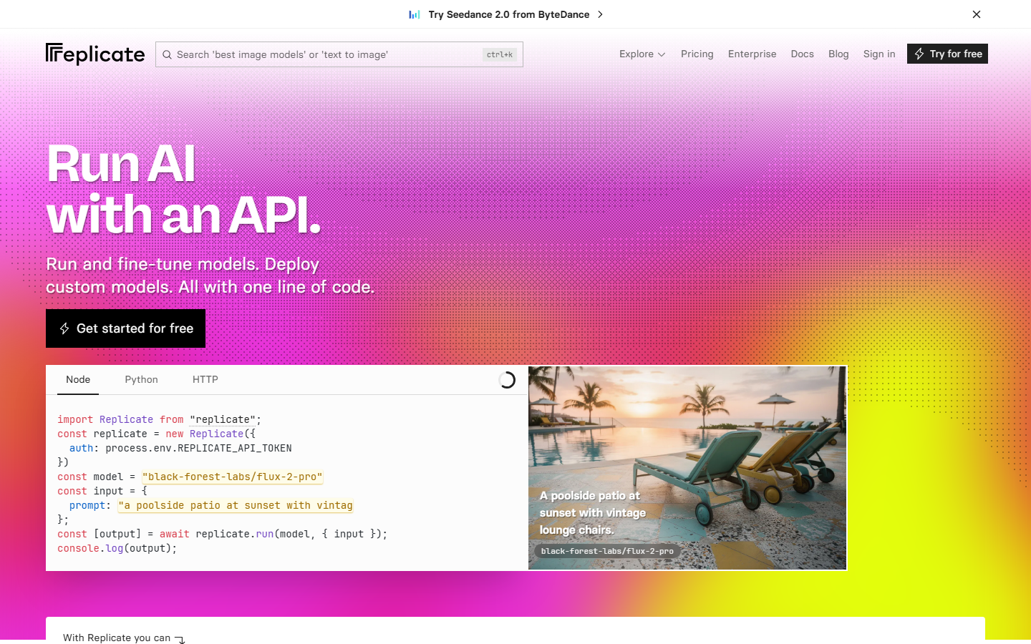1031x644 pixels.
Task: Click the bar-chart icon beside Seedance announcement
Action: pyautogui.click(x=414, y=14)
